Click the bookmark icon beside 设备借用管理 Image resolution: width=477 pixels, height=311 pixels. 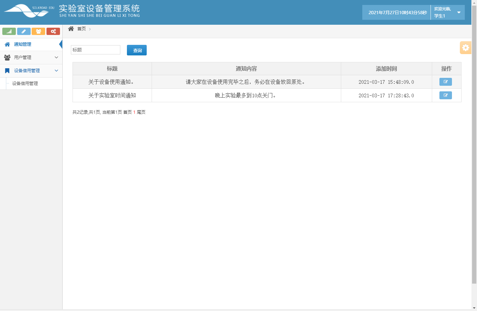tap(7, 70)
